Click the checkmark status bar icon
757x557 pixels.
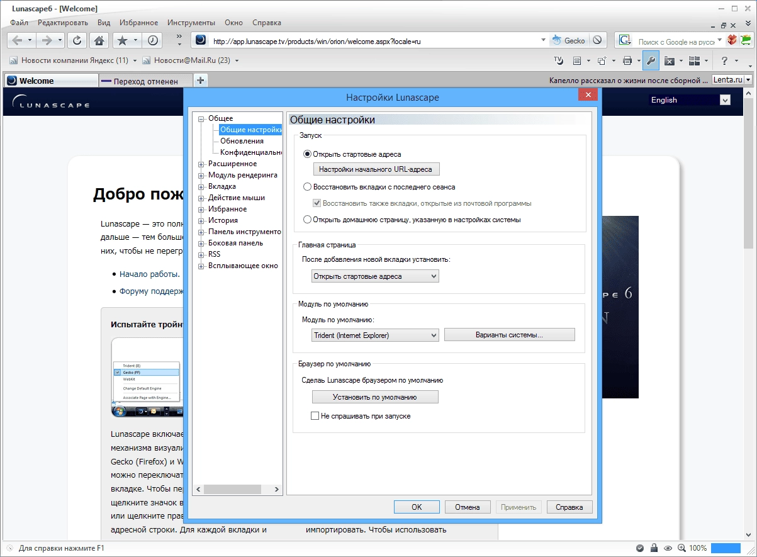640,548
